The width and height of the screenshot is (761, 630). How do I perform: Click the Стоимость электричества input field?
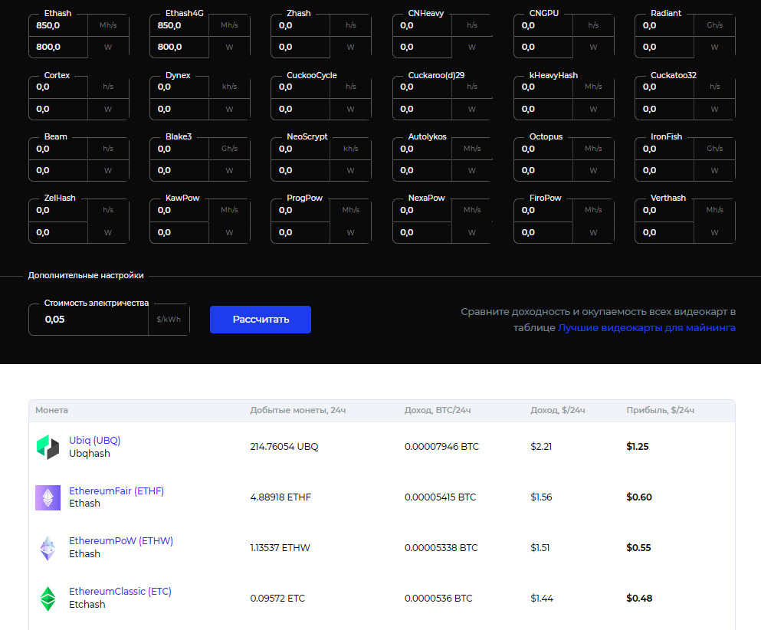(87, 320)
